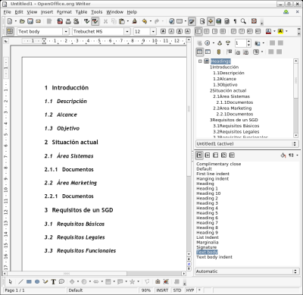Toggle AutoSpellcheck icon
This screenshot has width=303, height=295.
click(95, 21)
